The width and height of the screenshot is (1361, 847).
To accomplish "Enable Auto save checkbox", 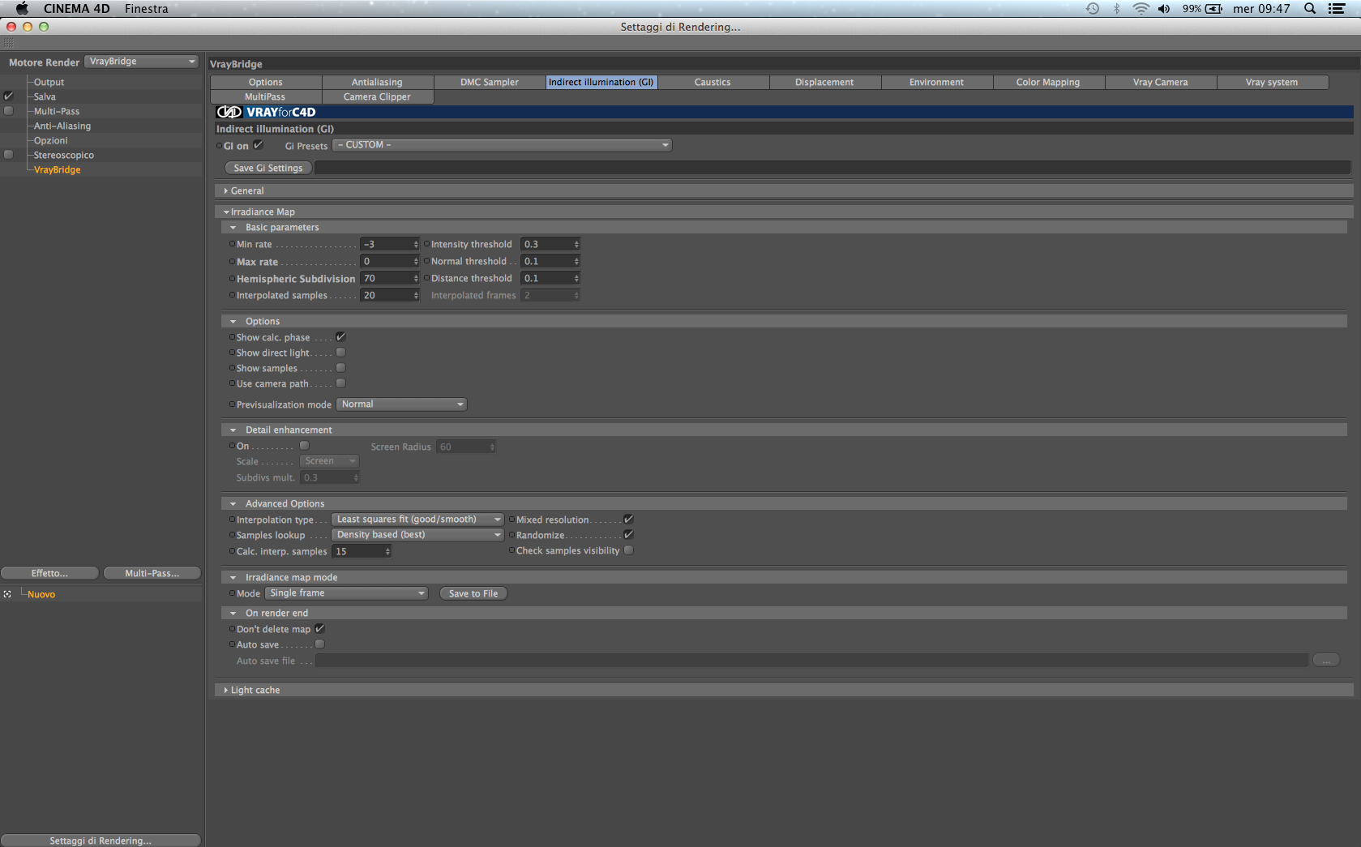I will 319,644.
